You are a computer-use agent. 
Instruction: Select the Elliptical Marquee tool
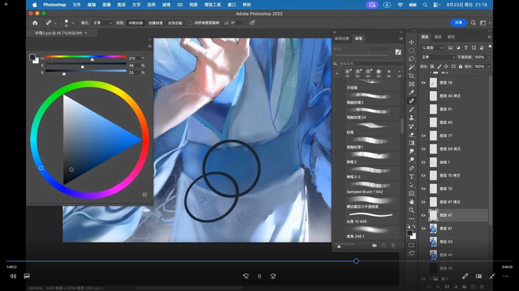tap(412, 51)
